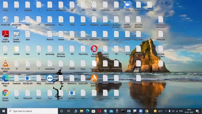Open Cortana from the taskbar circle
202x114 pixels.
tap(62, 111)
